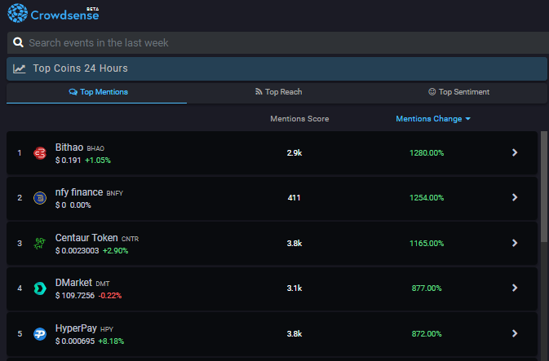549x361 pixels.
Task: Click the 2.9k mentions score for Bithao
Action: (294, 153)
